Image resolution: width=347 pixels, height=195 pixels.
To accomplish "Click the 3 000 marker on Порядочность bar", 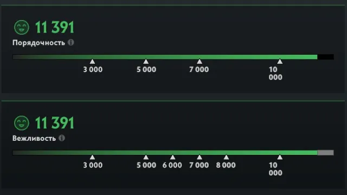I will [x=92, y=61].
